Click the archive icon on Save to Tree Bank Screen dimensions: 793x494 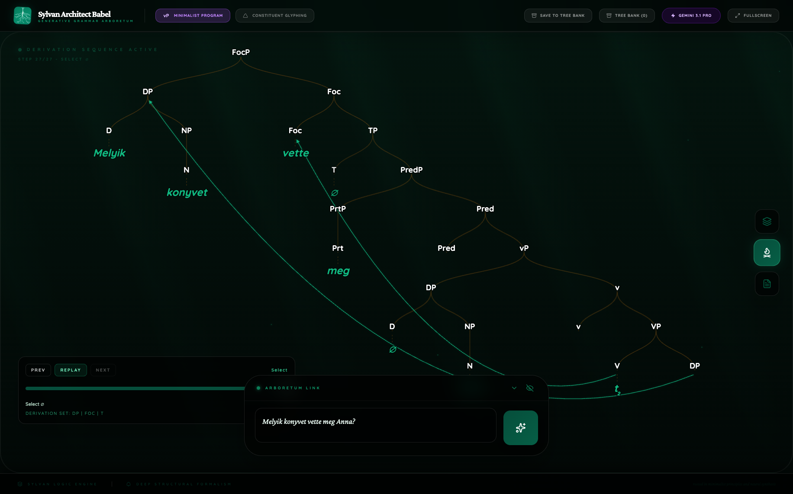pos(534,16)
